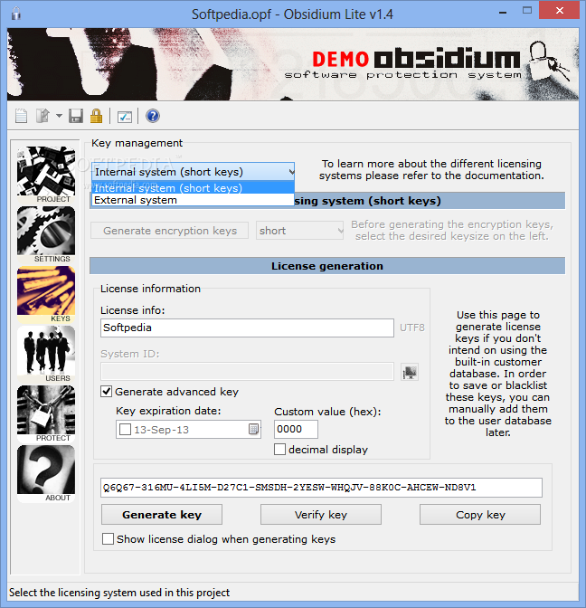Click the gold padlock protect icon
The image size is (586, 608).
click(x=96, y=116)
